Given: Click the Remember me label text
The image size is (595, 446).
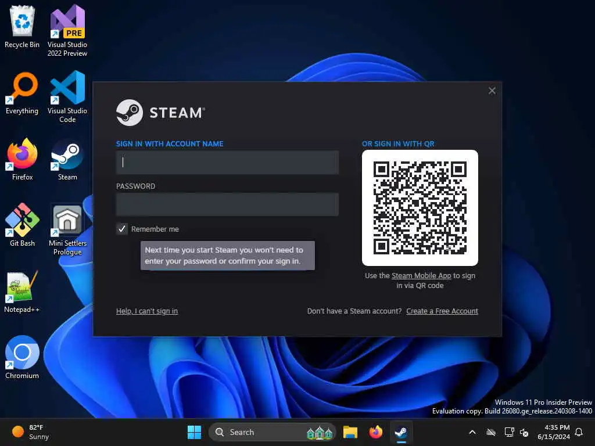Looking at the screenshot, I should click(155, 229).
